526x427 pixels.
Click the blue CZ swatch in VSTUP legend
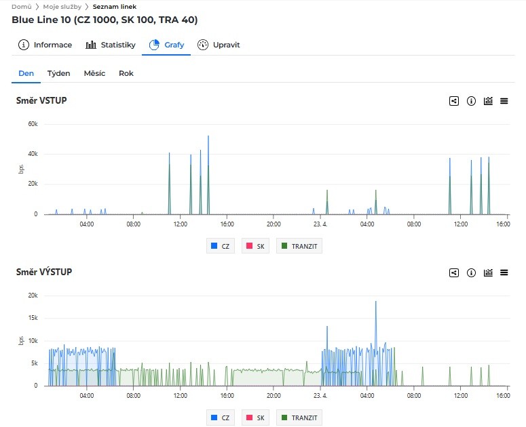click(x=214, y=246)
